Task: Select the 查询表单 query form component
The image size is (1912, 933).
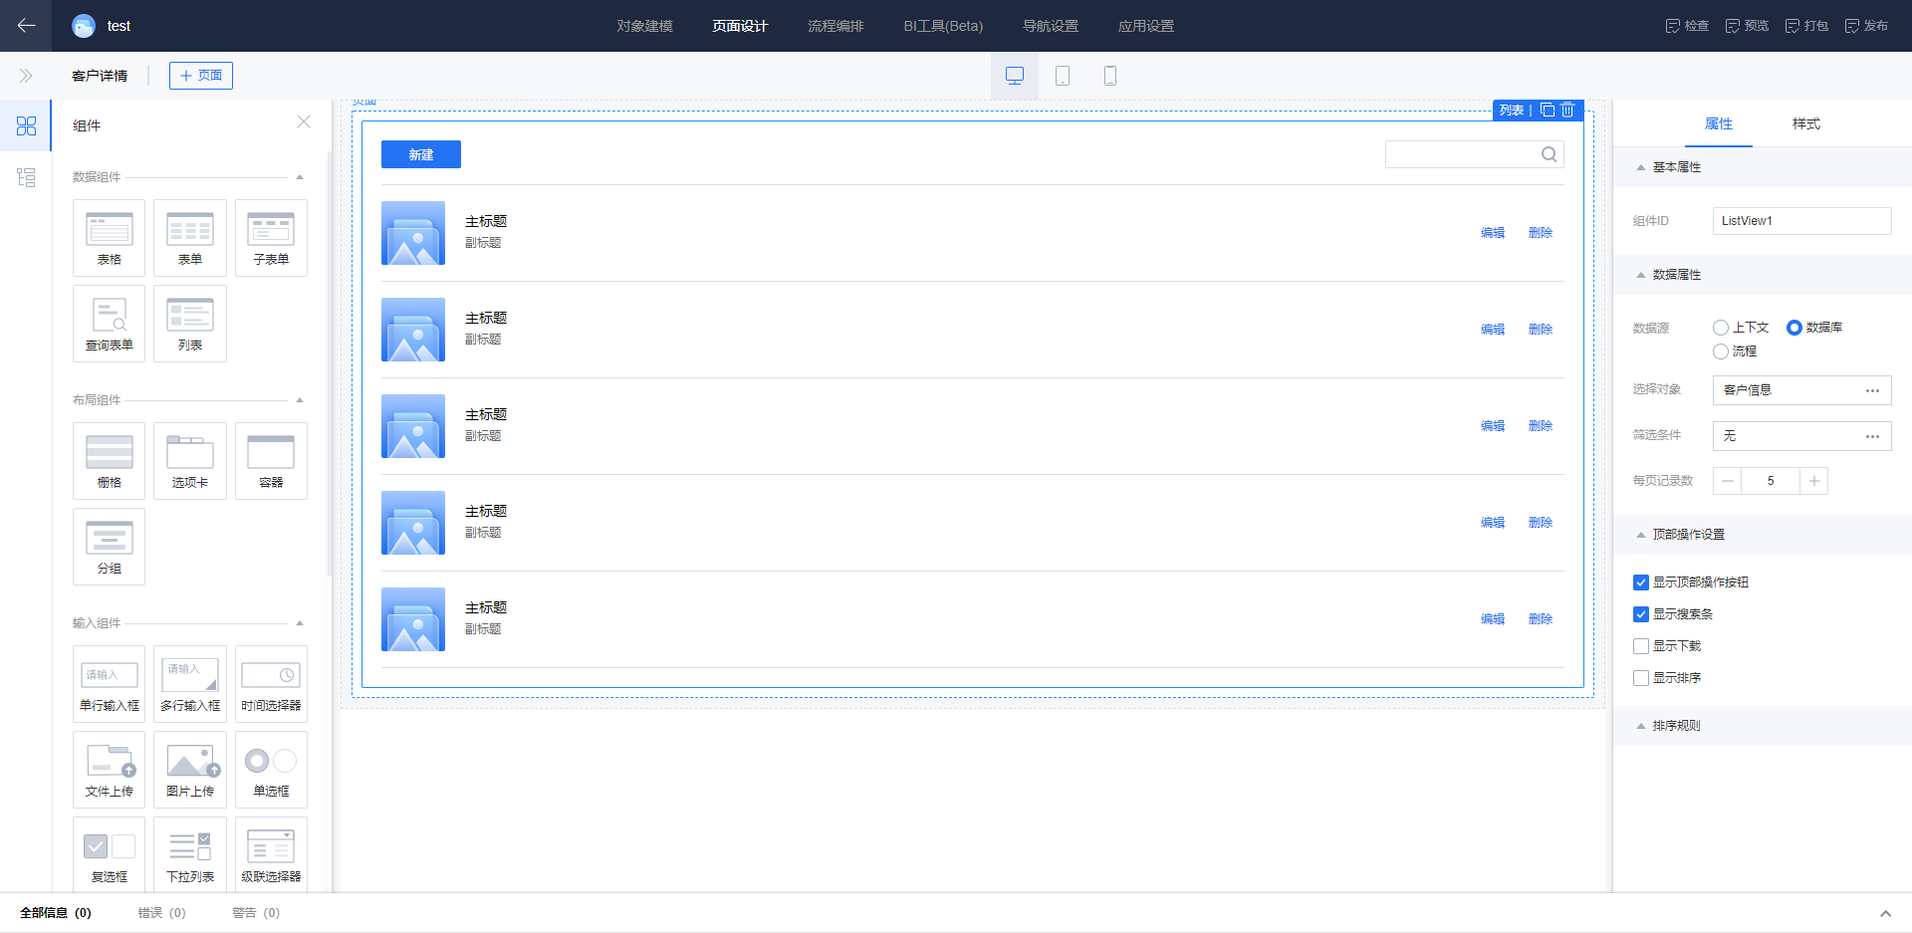Action: [x=109, y=323]
